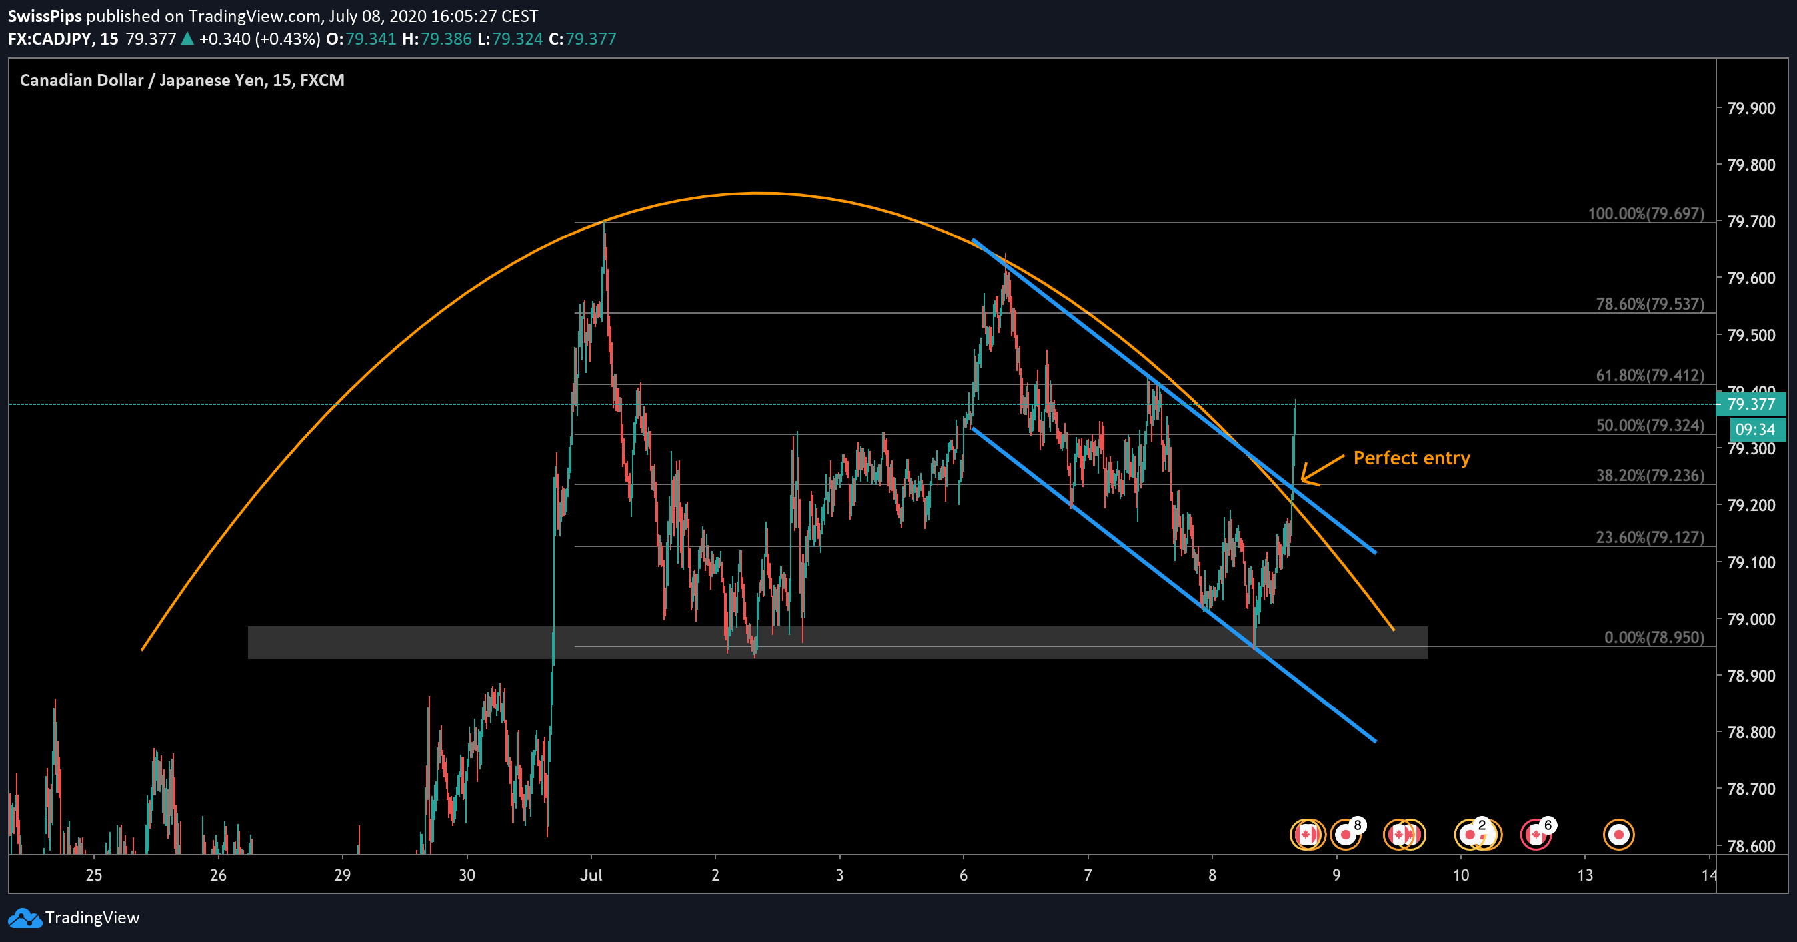
Task: Click the 79.200 price axis label
Action: 1751,505
